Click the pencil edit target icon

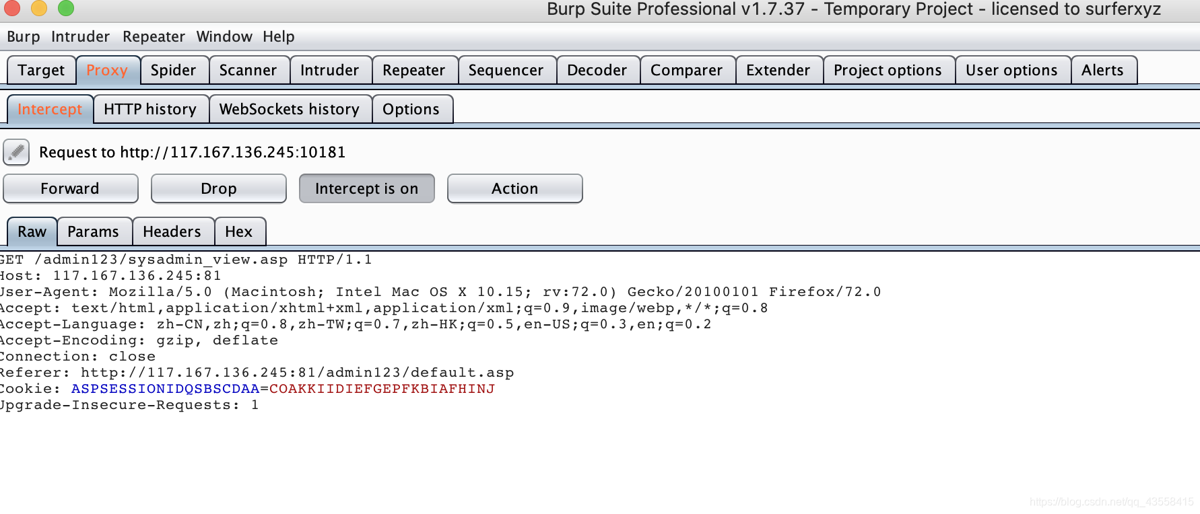(16, 152)
